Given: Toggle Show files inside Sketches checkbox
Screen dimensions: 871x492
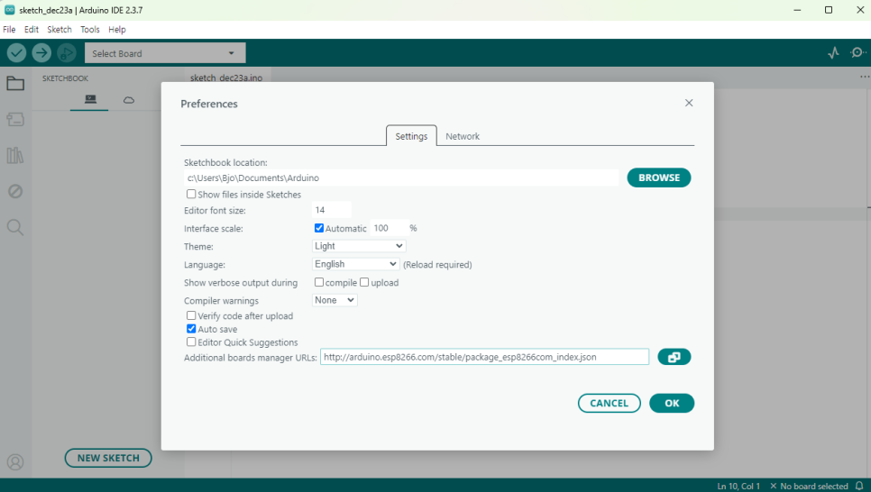Looking at the screenshot, I should (191, 195).
